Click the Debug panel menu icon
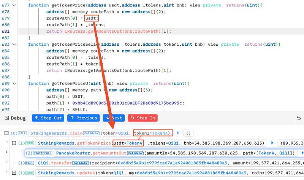304x180 pixels. 5,118
